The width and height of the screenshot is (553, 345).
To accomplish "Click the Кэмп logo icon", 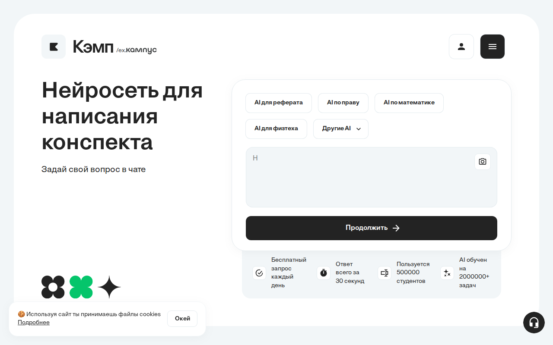I will coord(54,47).
